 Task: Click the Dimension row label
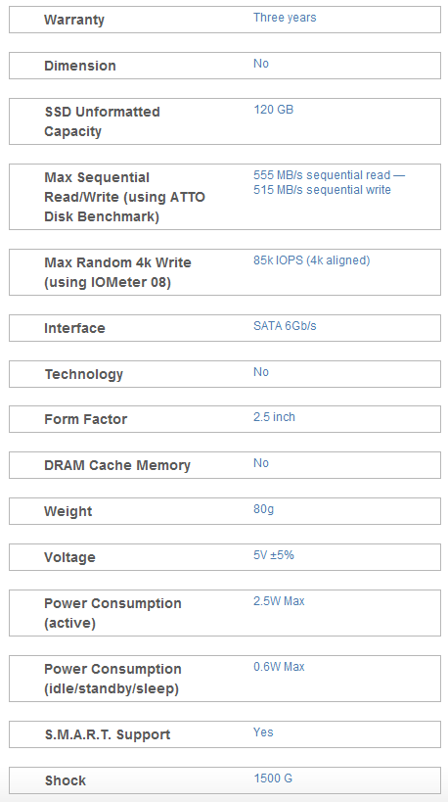click(x=79, y=66)
